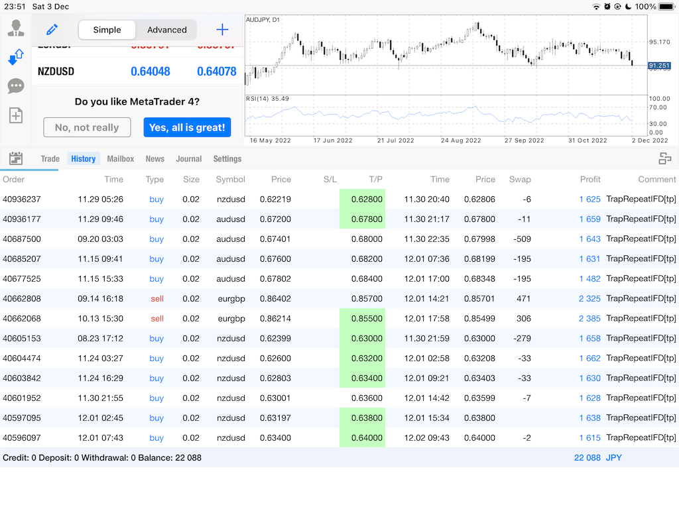Screen dimensions: 679x509
Task: Tap the status bar time 23:51
Action: pos(15,7)
